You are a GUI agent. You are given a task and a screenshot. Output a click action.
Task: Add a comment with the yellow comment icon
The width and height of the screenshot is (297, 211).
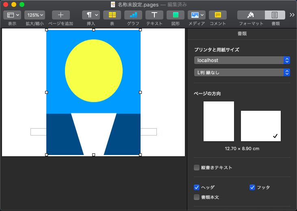(x=218, y=15)
